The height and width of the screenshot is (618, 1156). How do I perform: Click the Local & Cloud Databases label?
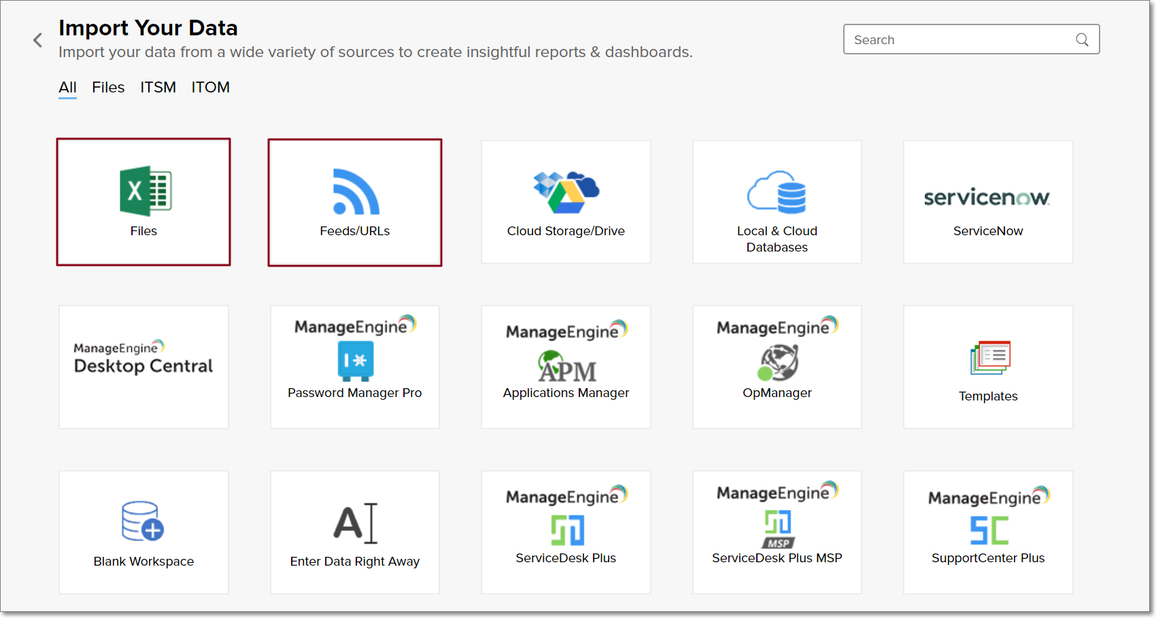[777, 239]
